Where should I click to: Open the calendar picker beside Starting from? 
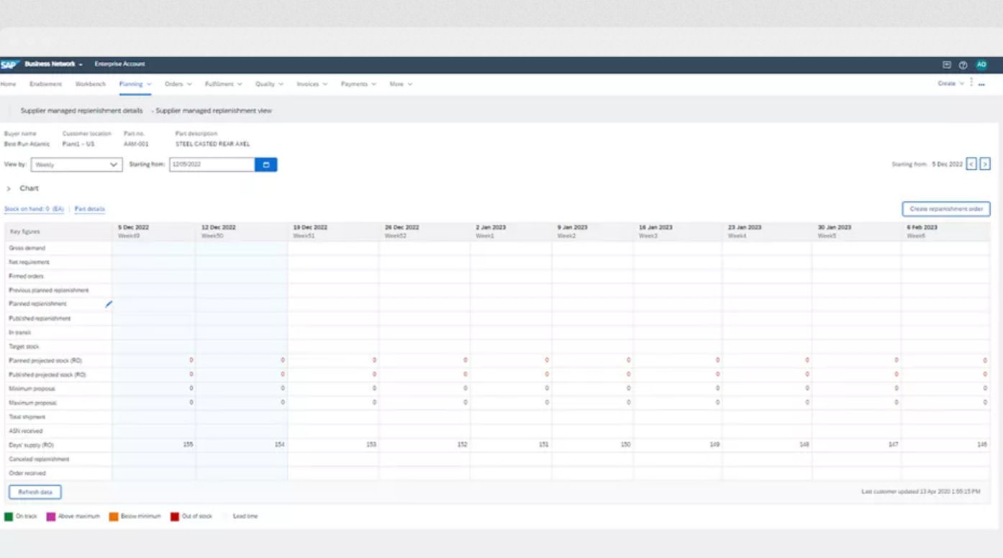265,164
